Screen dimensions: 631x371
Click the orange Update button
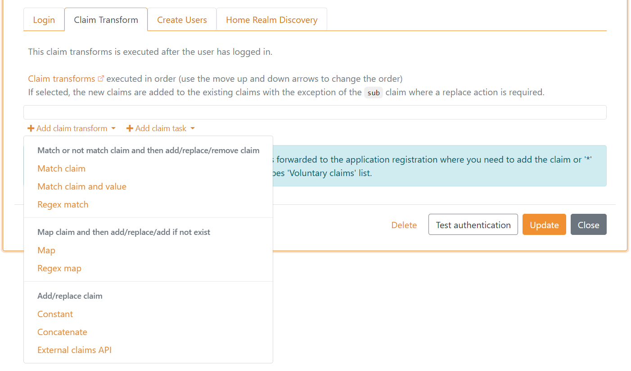click(x=544, y=225)
